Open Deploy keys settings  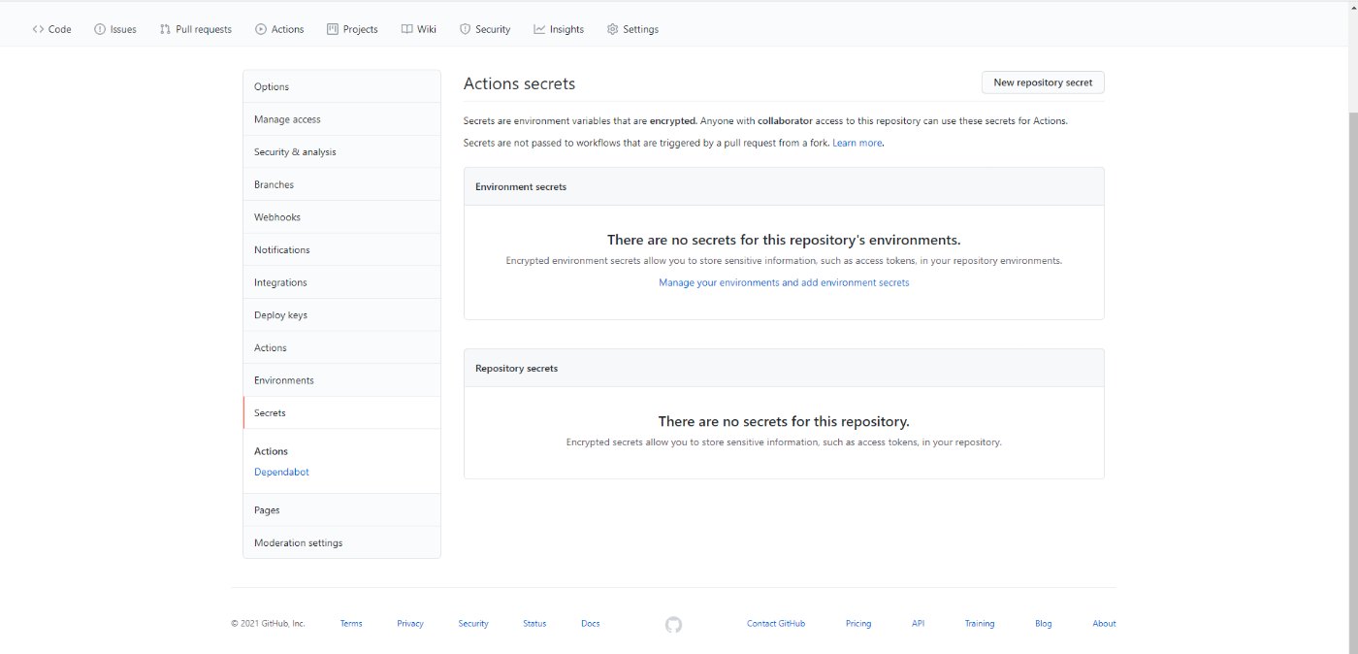point(341,315)
